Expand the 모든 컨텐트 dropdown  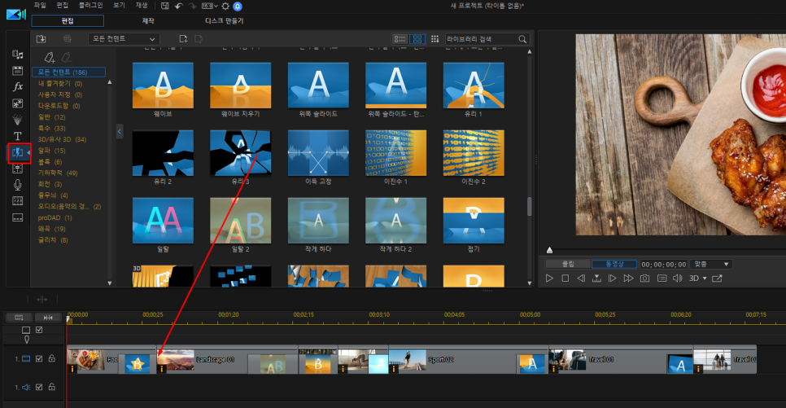point(124,38)
